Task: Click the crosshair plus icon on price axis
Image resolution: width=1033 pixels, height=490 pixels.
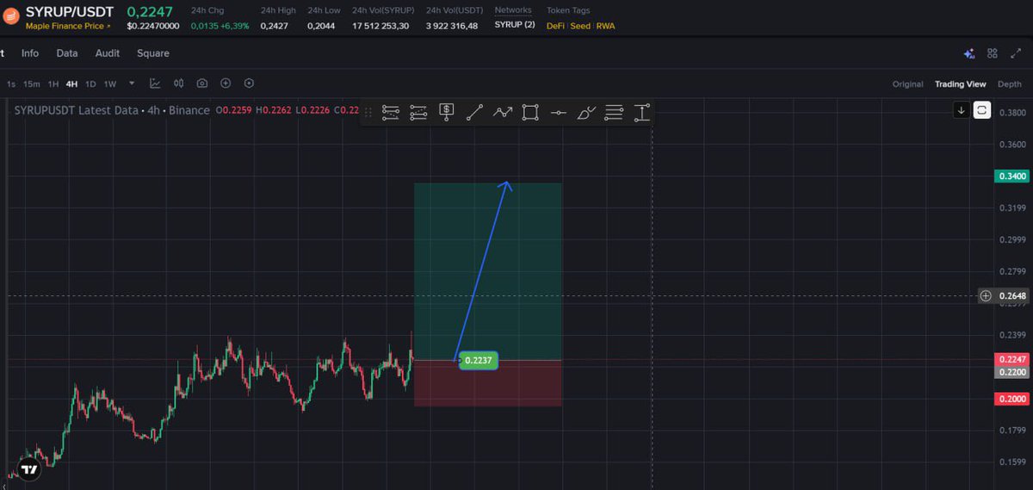Action: [986, 296]
